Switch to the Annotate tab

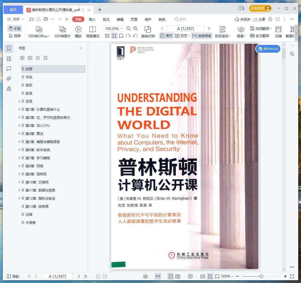[x=106, y=20]
